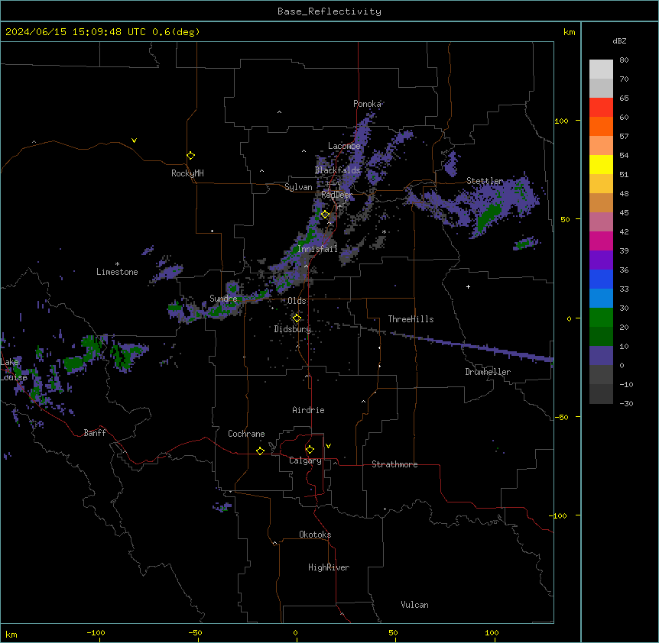Click the RockyMH map label
Image resolution: width=659 pixels, height=643 pixels.
click(187, 173)
